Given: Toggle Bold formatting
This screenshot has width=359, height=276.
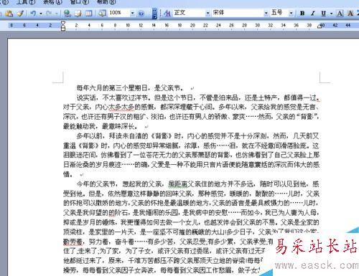Looking at the screenshot, I should 302,14.
